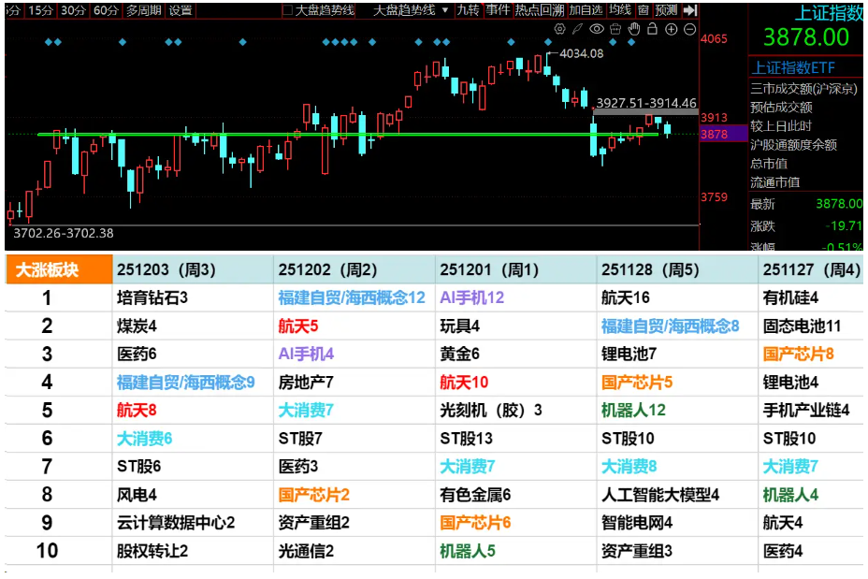The width and height of the screenshot is (868, 579).
Task: Click the arrow icon right of 预测
Action: pos(690,10)
